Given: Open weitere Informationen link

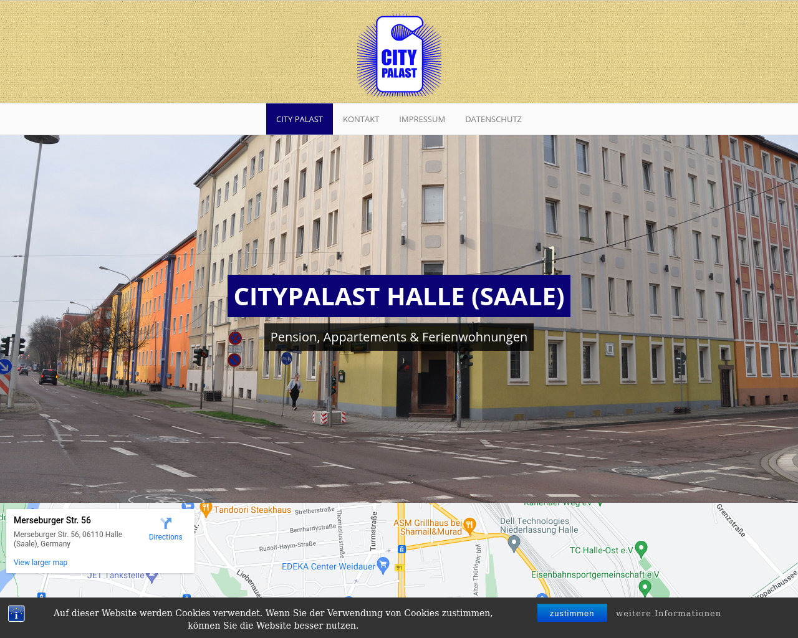Looking at the screenshot, I should point(668,613).
